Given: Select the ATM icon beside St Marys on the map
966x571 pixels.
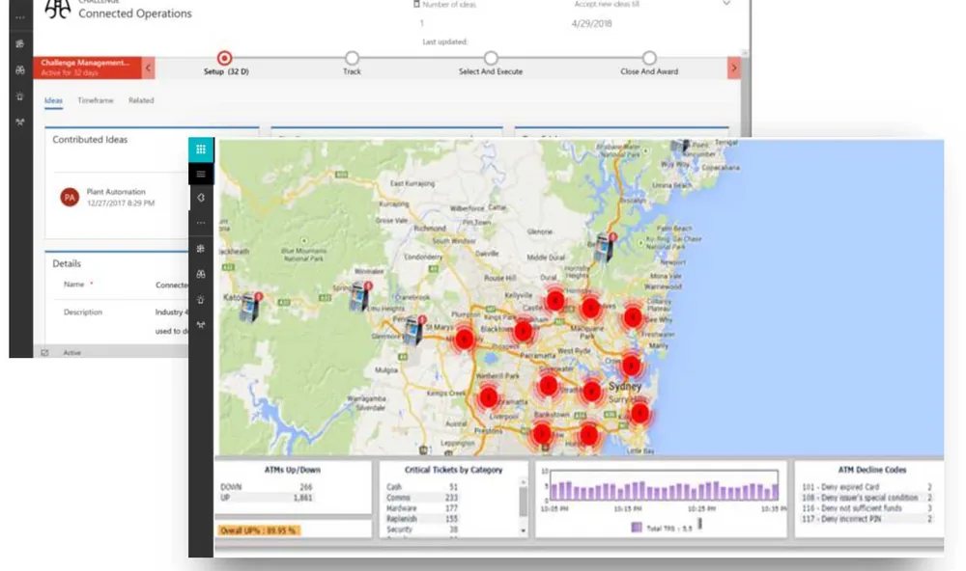Looking at the screenshot, I should click(x=413, y=331).
